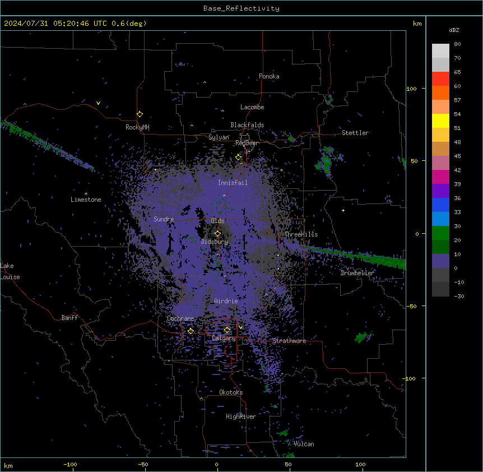483x472 pixels.
Task: Click the 50 tick on the vertical axis
Action: click(x=414, y=161)
